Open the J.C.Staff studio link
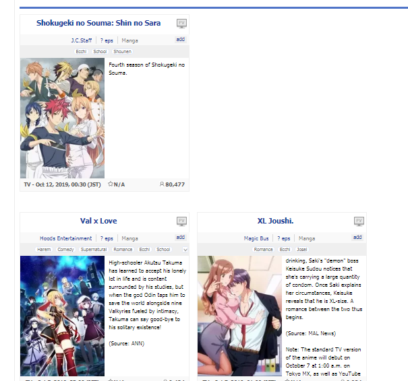 pos(82,40)
